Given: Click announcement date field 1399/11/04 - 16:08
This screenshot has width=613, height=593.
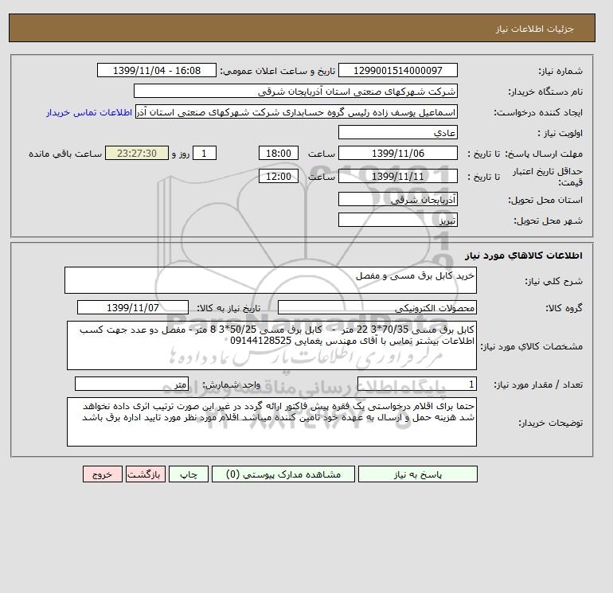Looking at the screenshot, I should click(x=156, y=70).
